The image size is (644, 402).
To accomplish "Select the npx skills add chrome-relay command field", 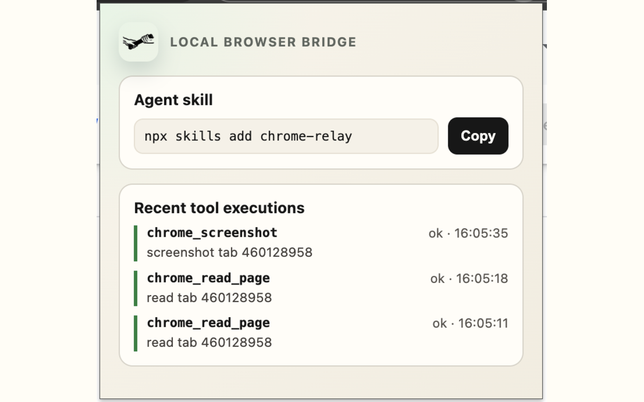I will 286,136.
